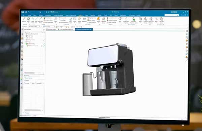Switch to the Home ribbon tab
Image resolution: width=202 pixels, height=131 pixels.
tap(29, 15)
